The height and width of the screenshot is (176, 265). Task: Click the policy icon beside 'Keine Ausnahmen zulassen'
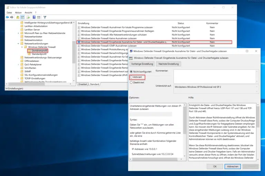(x=79, y=38)
